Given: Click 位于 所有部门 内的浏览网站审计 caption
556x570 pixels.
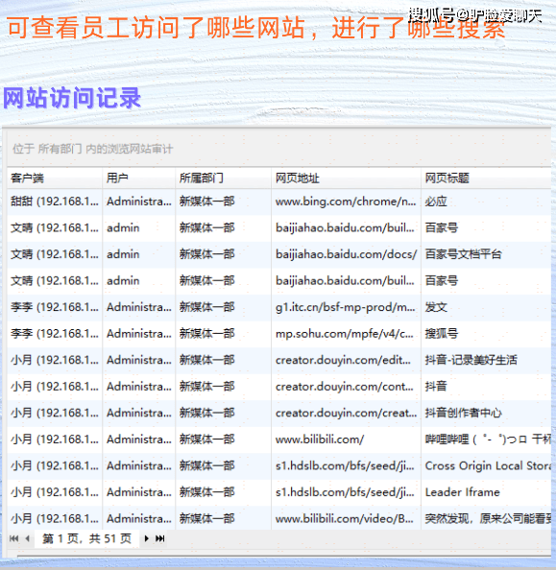Looking at the screenshot, I should point(93,149).
